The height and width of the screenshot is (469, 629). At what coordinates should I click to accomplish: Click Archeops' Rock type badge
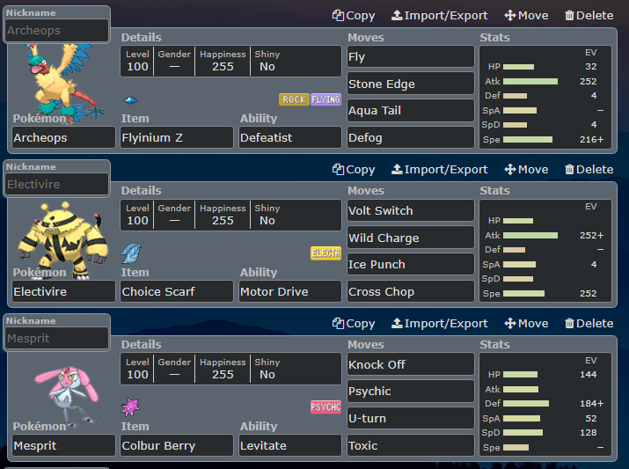point(294,99)
